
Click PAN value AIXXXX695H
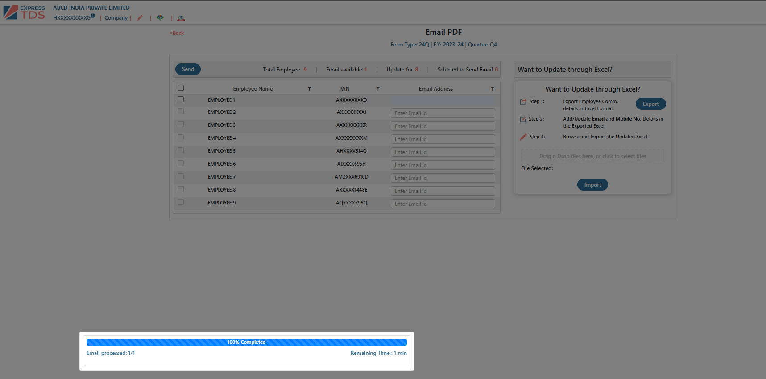point(352,164)
